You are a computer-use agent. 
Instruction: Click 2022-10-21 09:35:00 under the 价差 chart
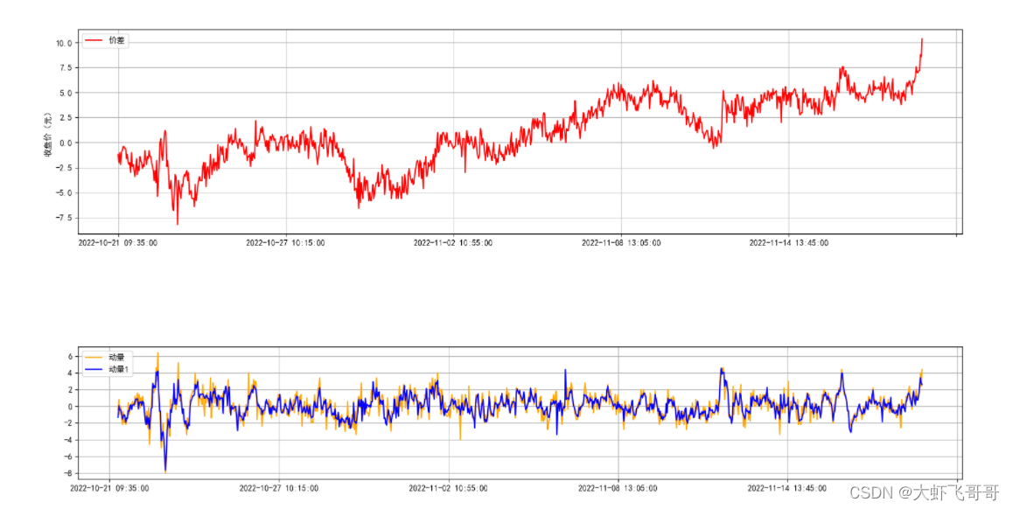click(117, 243)
